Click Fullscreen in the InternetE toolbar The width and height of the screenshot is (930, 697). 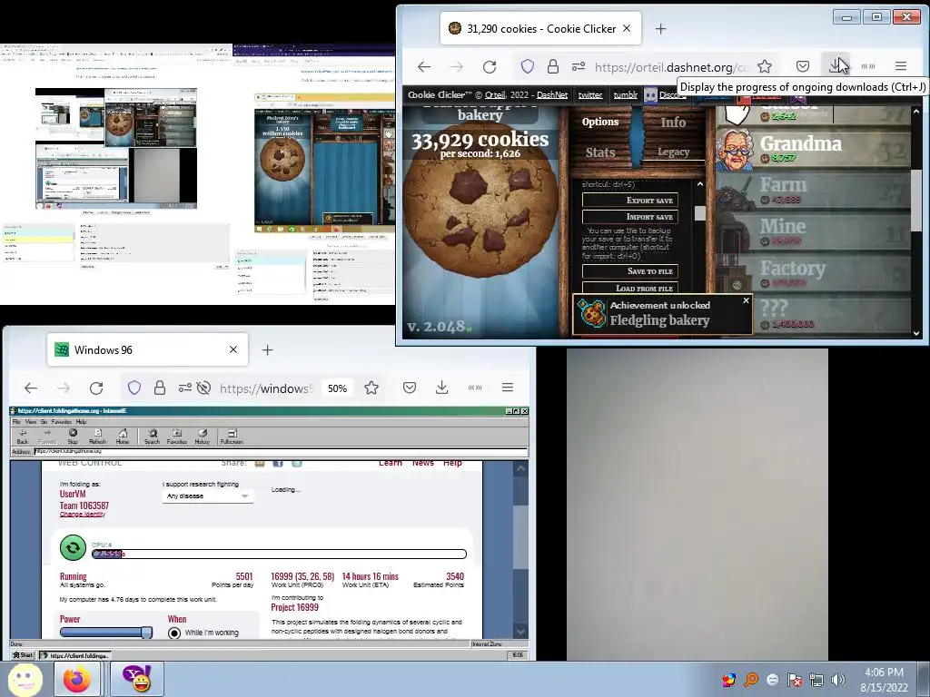tap(232, 437)
